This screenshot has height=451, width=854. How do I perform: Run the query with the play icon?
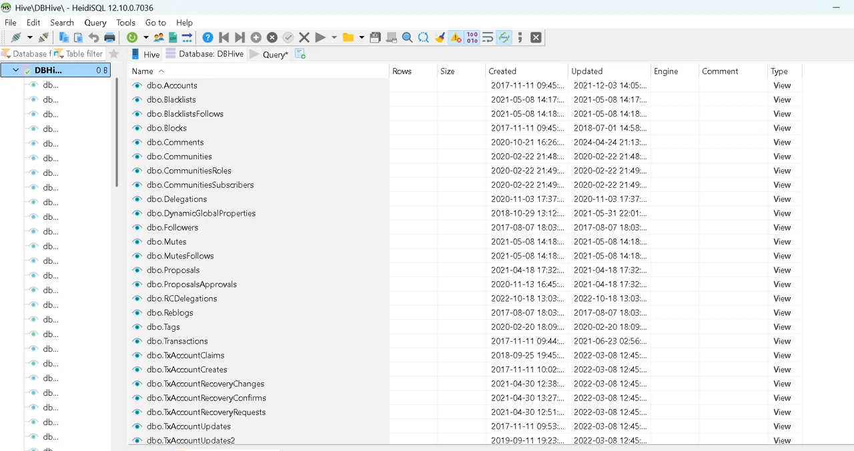point(320,37)
